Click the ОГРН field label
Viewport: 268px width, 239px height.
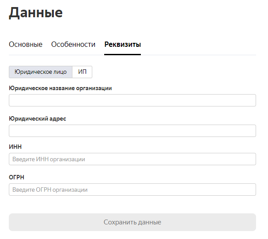(17, 177)
